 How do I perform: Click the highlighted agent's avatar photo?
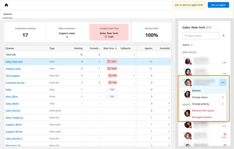click(x=188, y=82)
